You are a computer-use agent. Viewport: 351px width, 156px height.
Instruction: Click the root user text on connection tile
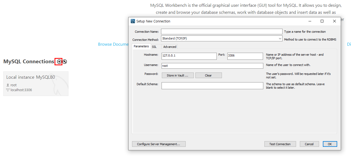point(14,85)
